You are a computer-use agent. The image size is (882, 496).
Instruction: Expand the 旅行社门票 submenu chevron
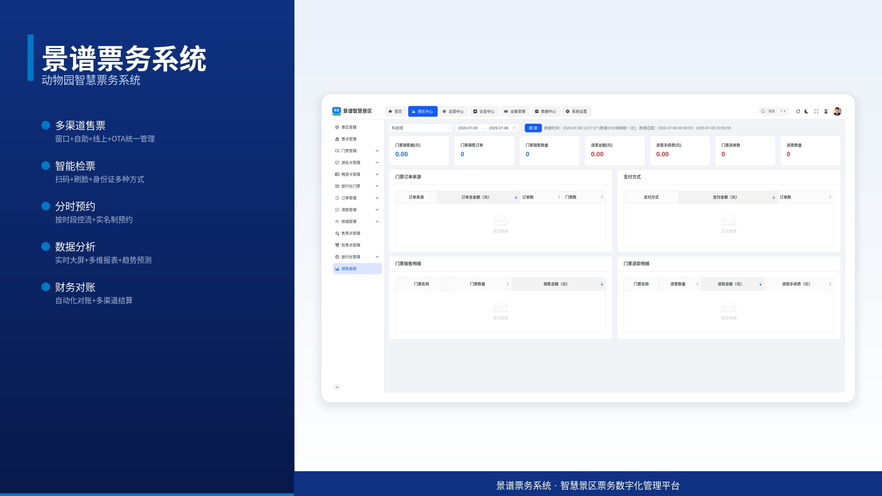pyautogui.click(x=377, y=186)
